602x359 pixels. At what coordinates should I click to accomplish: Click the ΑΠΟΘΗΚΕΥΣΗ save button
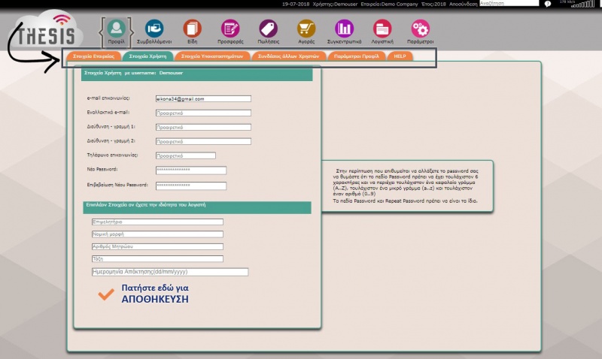[x=154, y=293]
